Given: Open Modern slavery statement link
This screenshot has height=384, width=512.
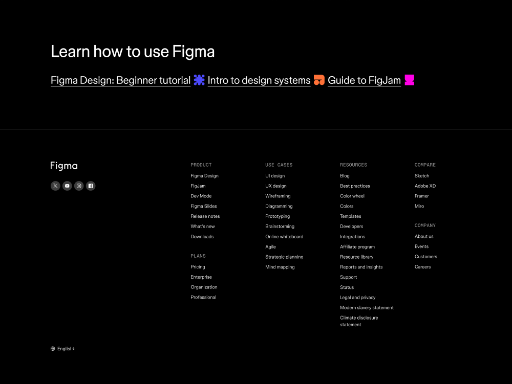Looking at the screenshot, I should click(367, 307).
